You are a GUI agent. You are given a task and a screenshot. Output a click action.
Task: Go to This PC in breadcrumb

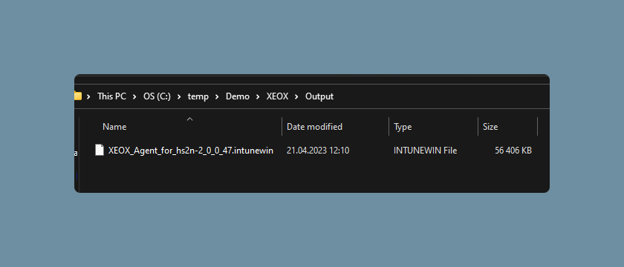pyautogui.click(x=112, y=96)
